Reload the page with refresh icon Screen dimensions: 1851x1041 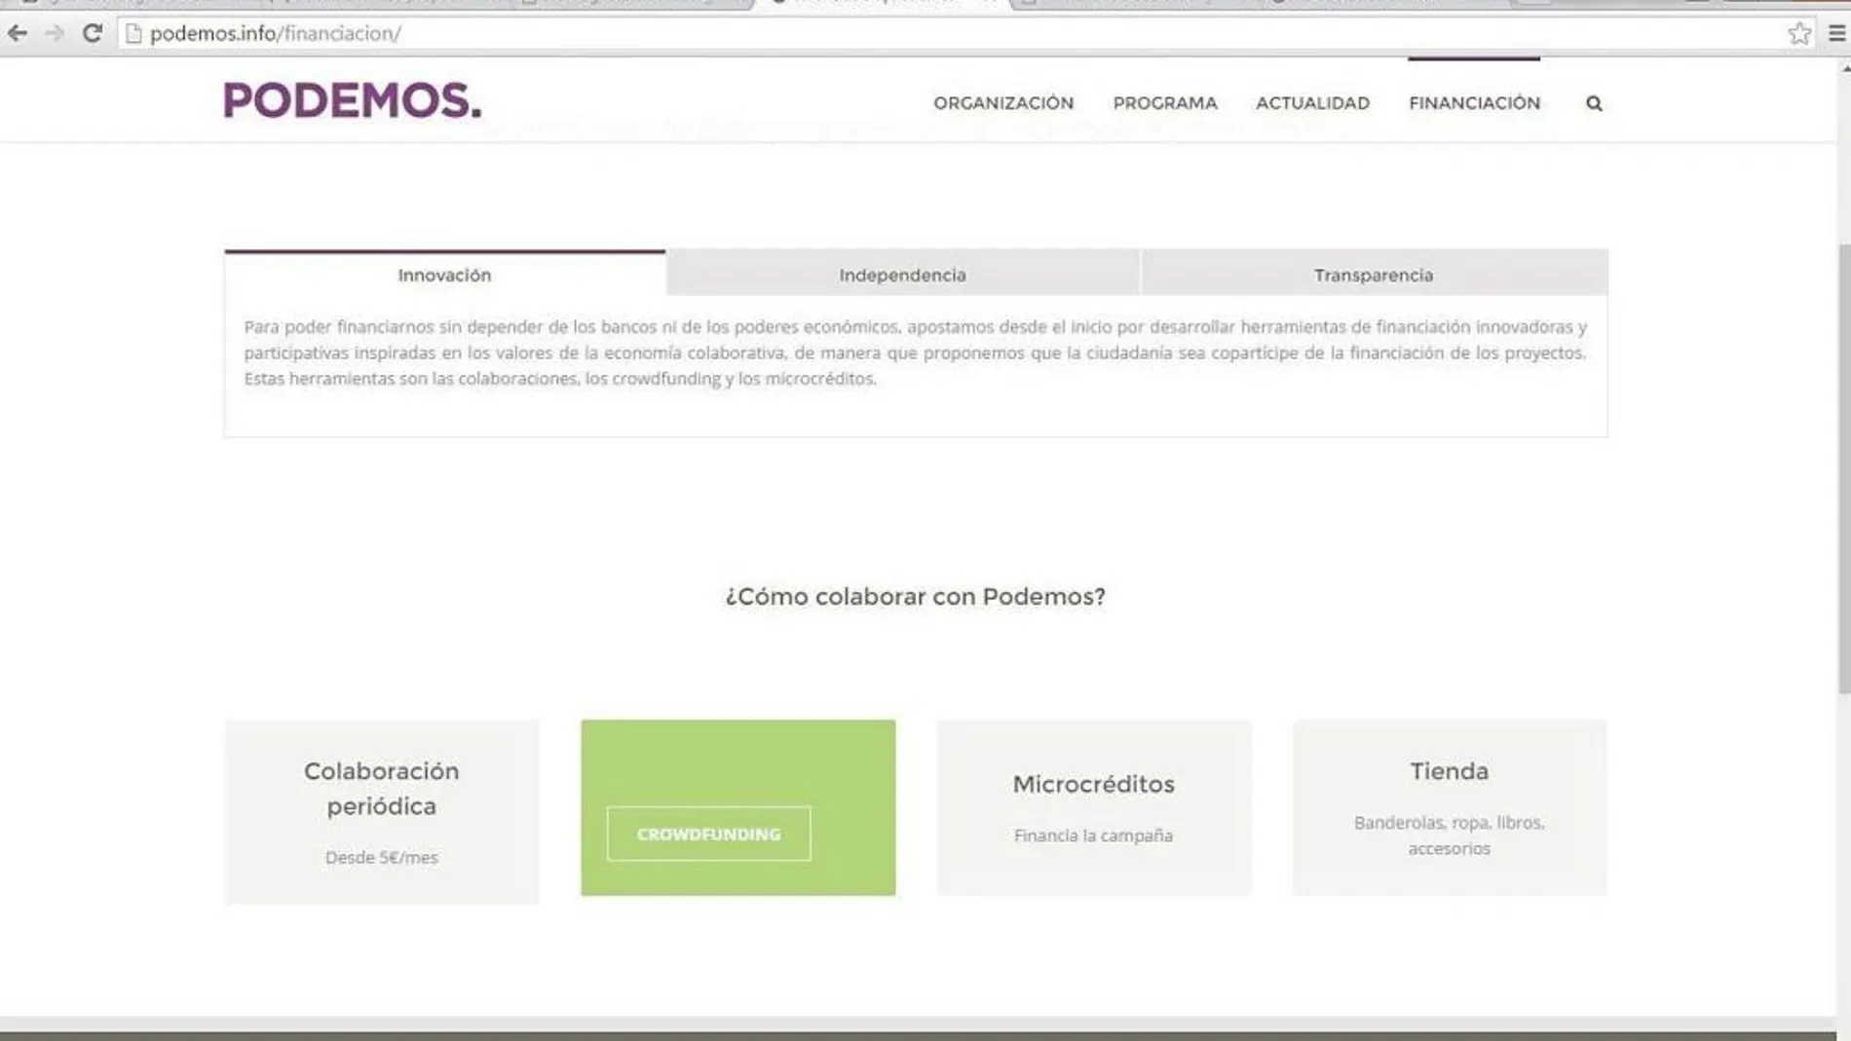(93, 33)
